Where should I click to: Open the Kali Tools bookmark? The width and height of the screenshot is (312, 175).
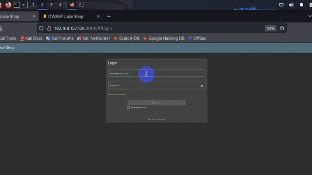[8, 38]
